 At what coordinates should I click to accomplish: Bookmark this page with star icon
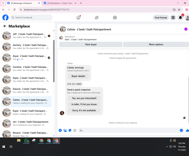coord(179,10)
